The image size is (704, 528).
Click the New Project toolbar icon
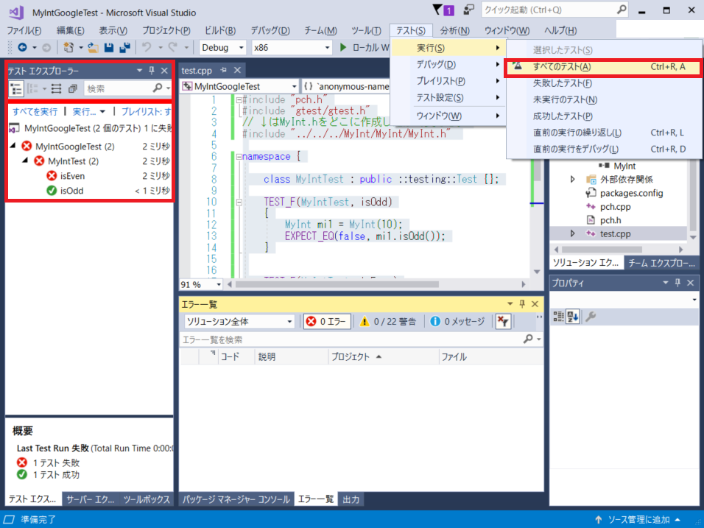[x=68, y=47]
